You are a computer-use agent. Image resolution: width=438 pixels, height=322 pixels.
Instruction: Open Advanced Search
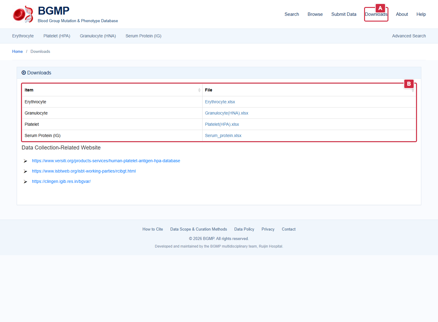[409, 36]
